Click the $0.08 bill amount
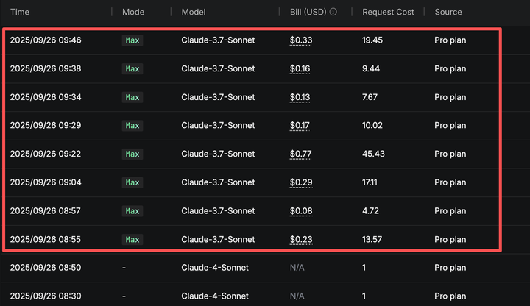Image resolution: width=530 pixels, height=306 pixels. point(300,211)
